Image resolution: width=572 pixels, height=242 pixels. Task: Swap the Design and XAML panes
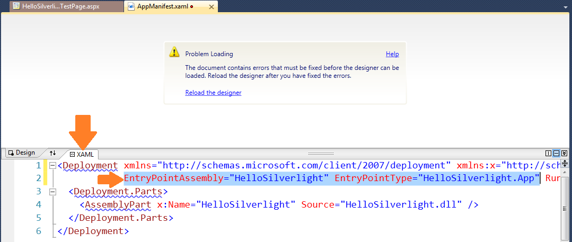[x=53, y=153]
